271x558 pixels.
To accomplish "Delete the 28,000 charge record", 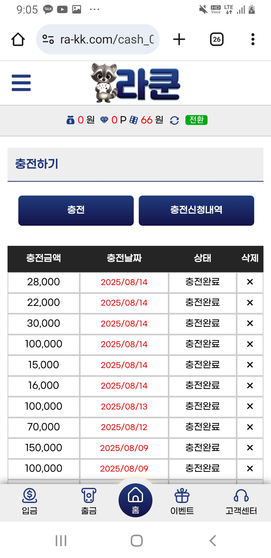I will (x=250, y=282).
